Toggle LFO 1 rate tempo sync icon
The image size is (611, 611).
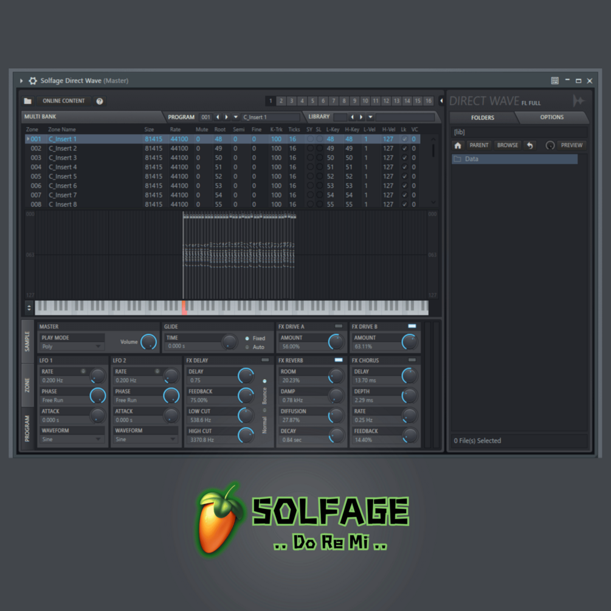click(83, 371)
